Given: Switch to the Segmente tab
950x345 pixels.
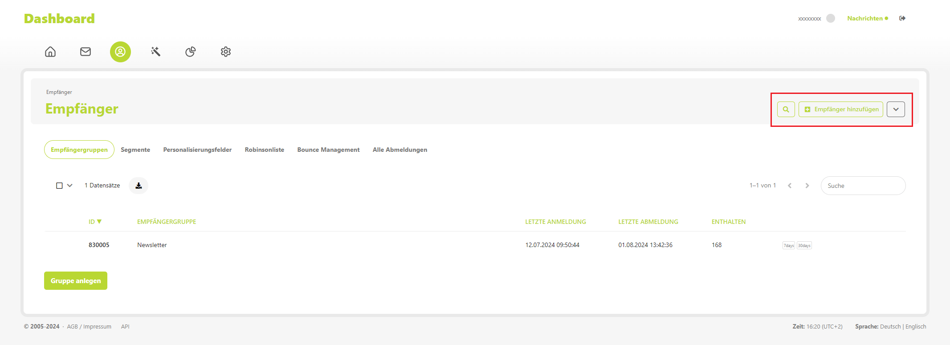Looking at the screenshot, I should [135, 150].
